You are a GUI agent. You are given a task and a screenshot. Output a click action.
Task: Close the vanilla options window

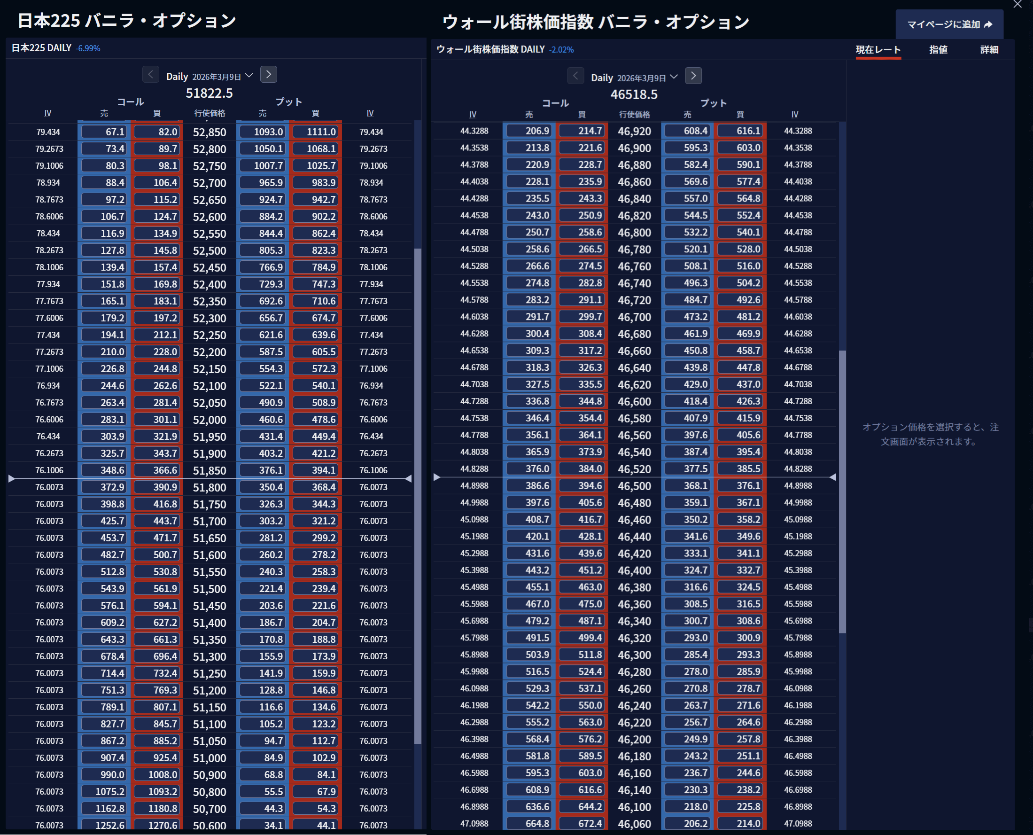[x=1017, y=5]
